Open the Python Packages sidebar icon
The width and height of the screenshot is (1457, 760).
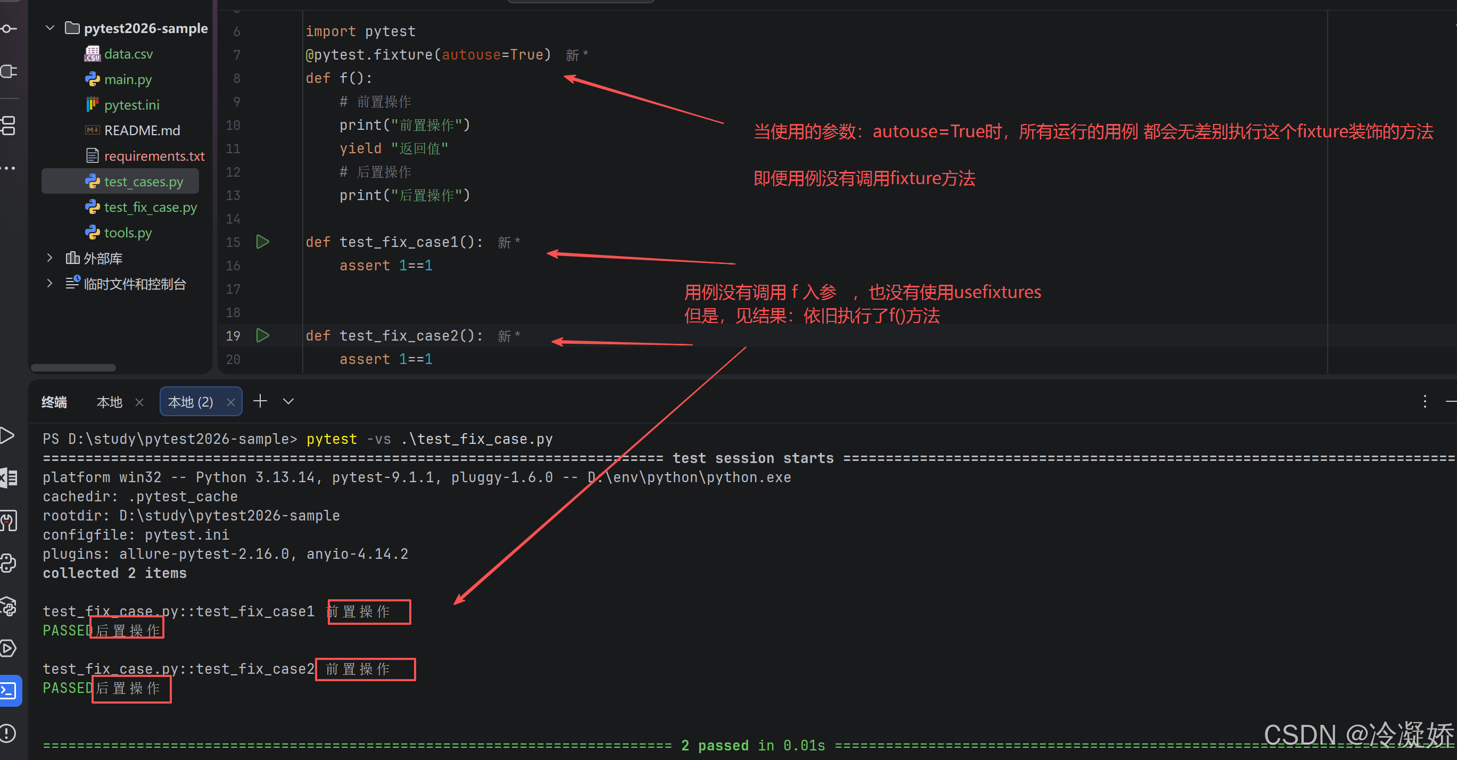click(x=9, y=606)
